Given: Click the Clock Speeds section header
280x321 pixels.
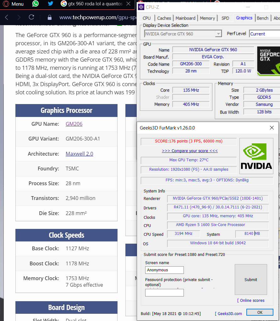Looking at the screenshot, I should coord(66,235).
